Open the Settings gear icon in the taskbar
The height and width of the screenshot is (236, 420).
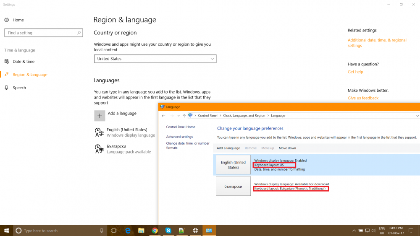click(196, 231)
